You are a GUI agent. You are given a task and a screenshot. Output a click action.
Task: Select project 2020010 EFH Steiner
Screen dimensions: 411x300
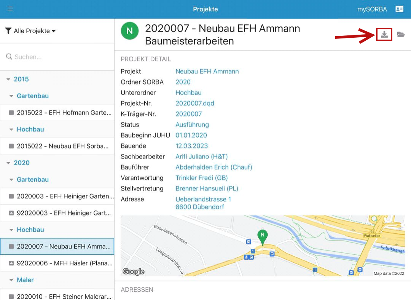(61, 296)
